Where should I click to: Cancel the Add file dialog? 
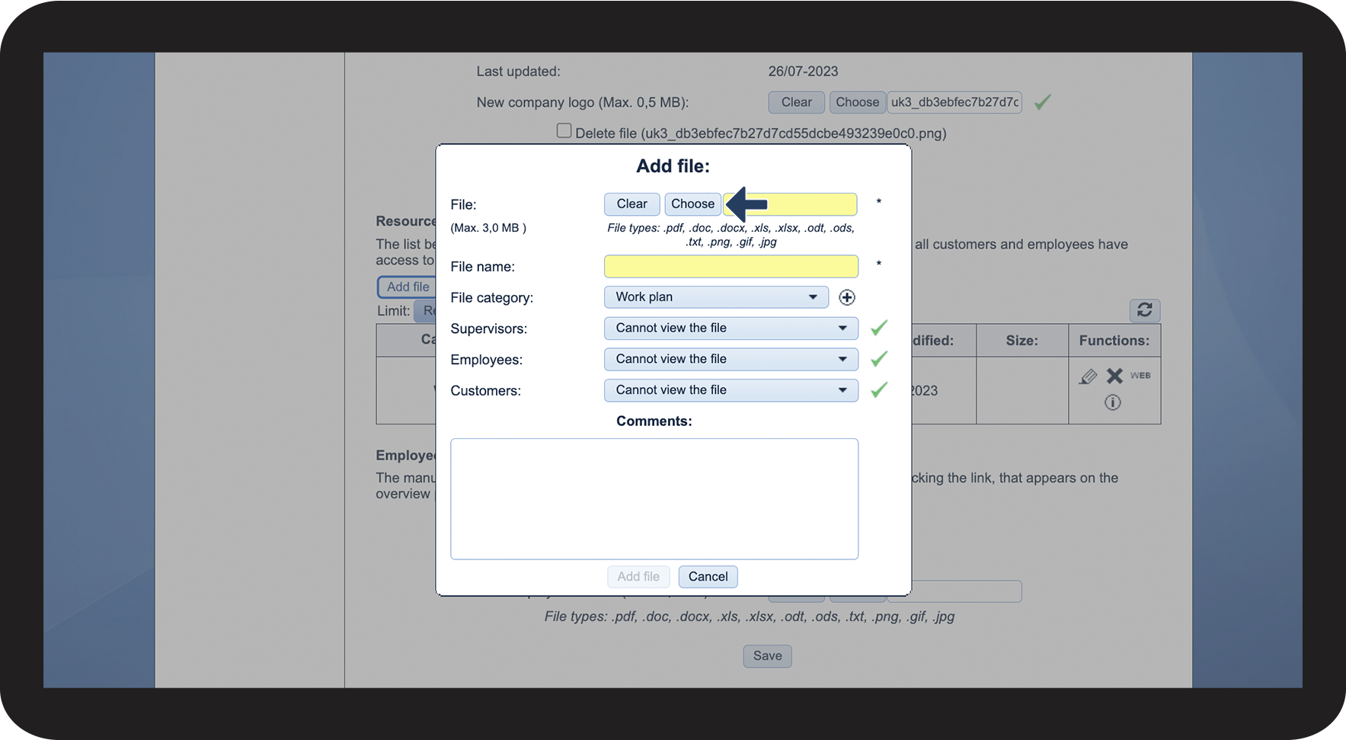tap(708, 577)
